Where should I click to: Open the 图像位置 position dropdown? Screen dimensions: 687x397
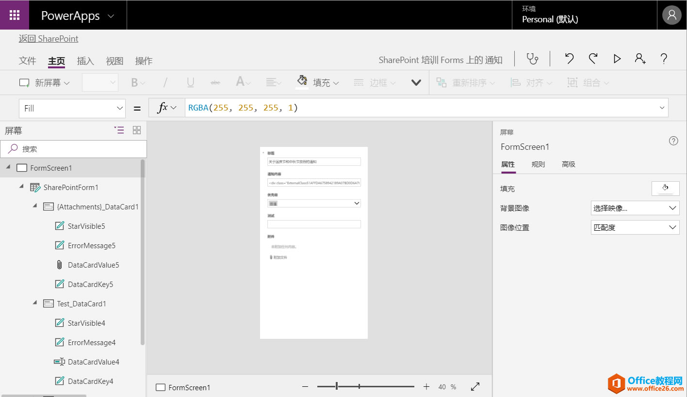coord(635,227)
